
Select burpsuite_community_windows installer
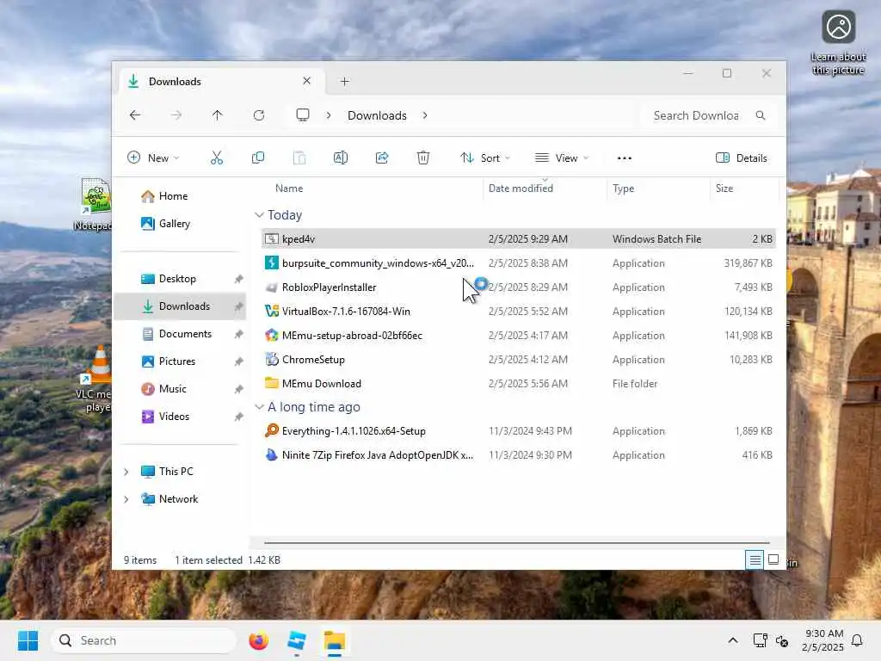[x=518, y=263]
